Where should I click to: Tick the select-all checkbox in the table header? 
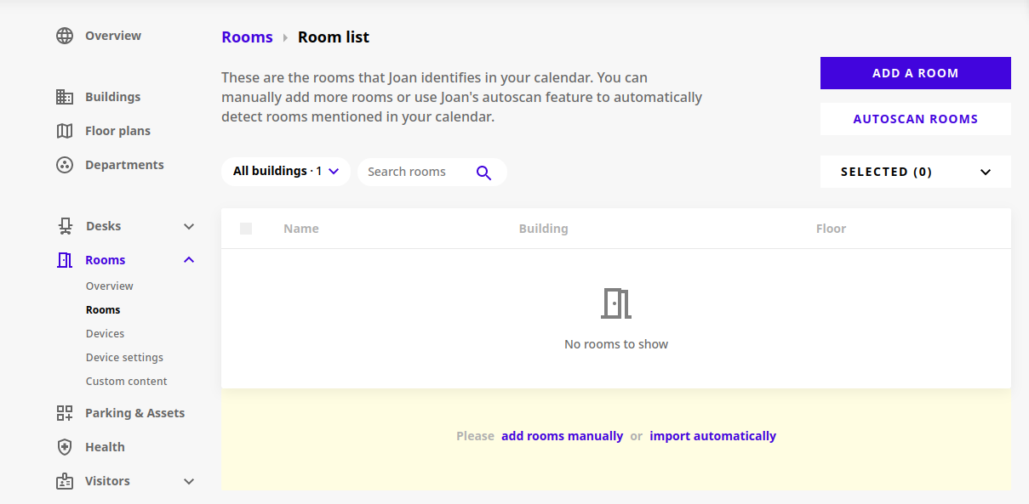pyautogui.click(x=246, y=229)
